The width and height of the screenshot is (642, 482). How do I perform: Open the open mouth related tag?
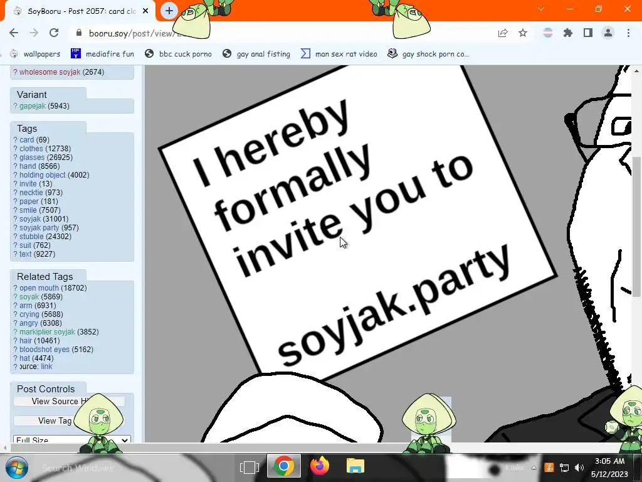pos(39,288)
